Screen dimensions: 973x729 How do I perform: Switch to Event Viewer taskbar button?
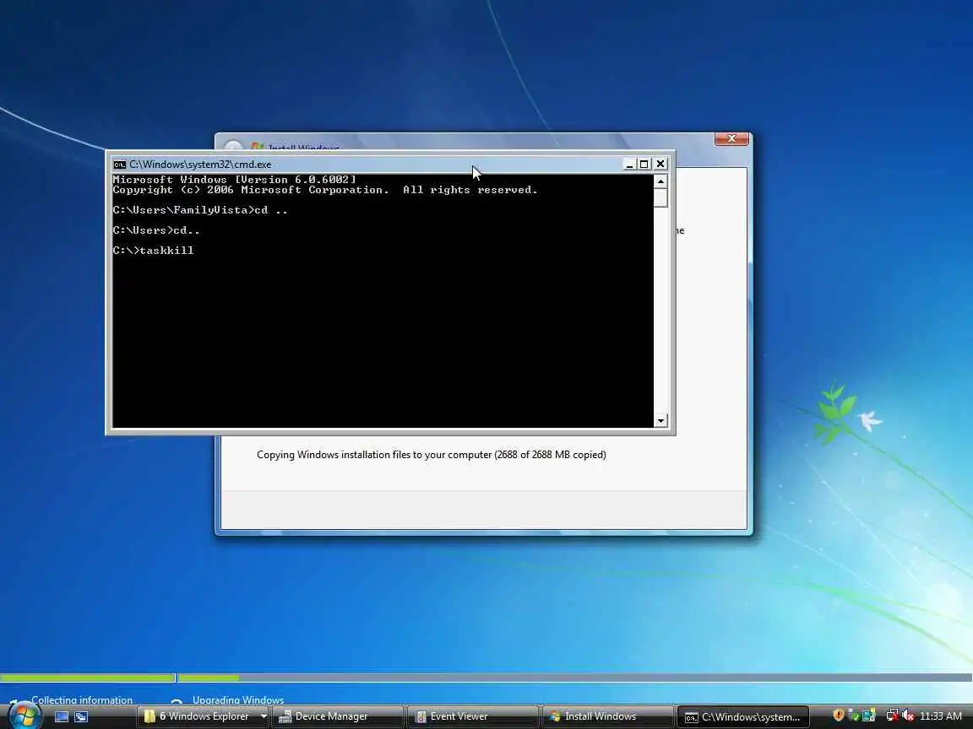point(473,716)
